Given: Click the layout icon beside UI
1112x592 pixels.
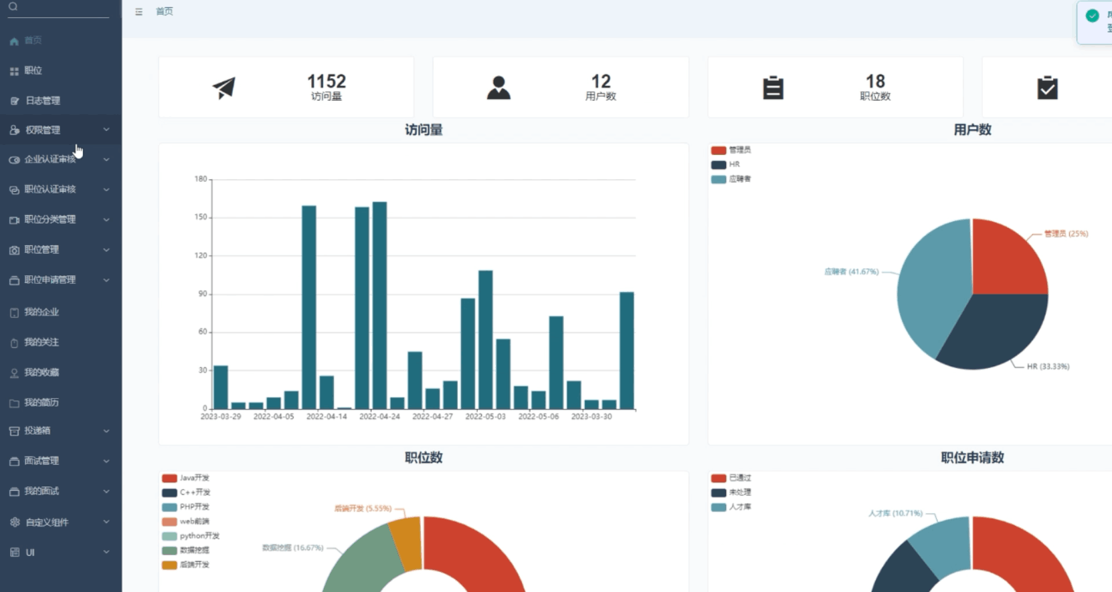Looking at the screenshot, I should [x=14, y=553].
